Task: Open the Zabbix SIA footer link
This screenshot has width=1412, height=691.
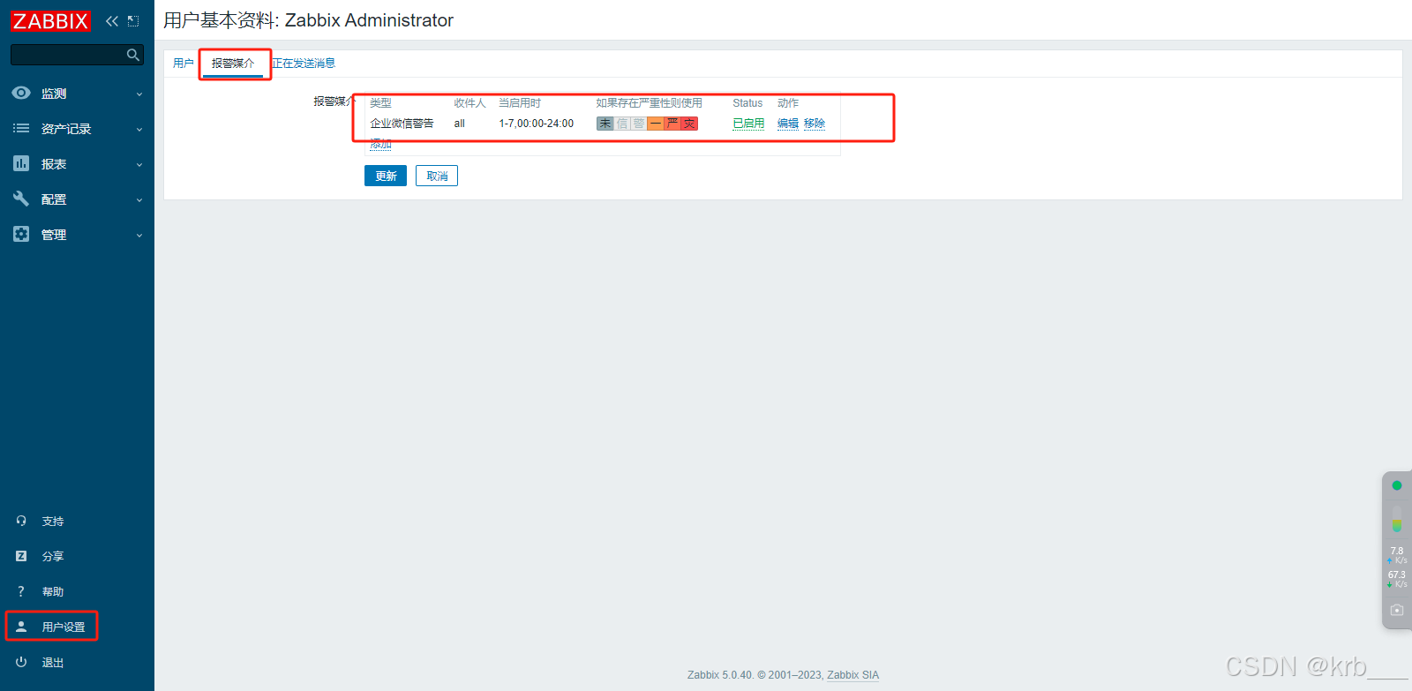Action: [x=852, y=675]
